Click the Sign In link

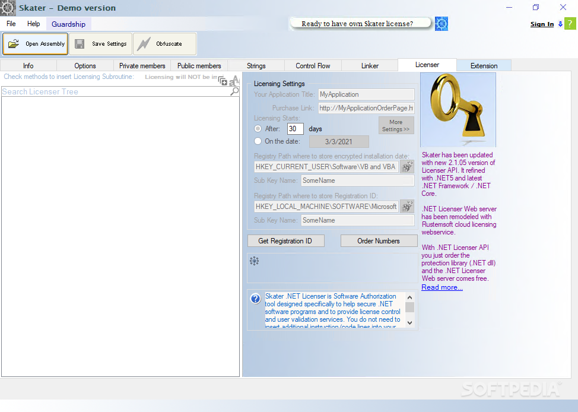[542, 24]
